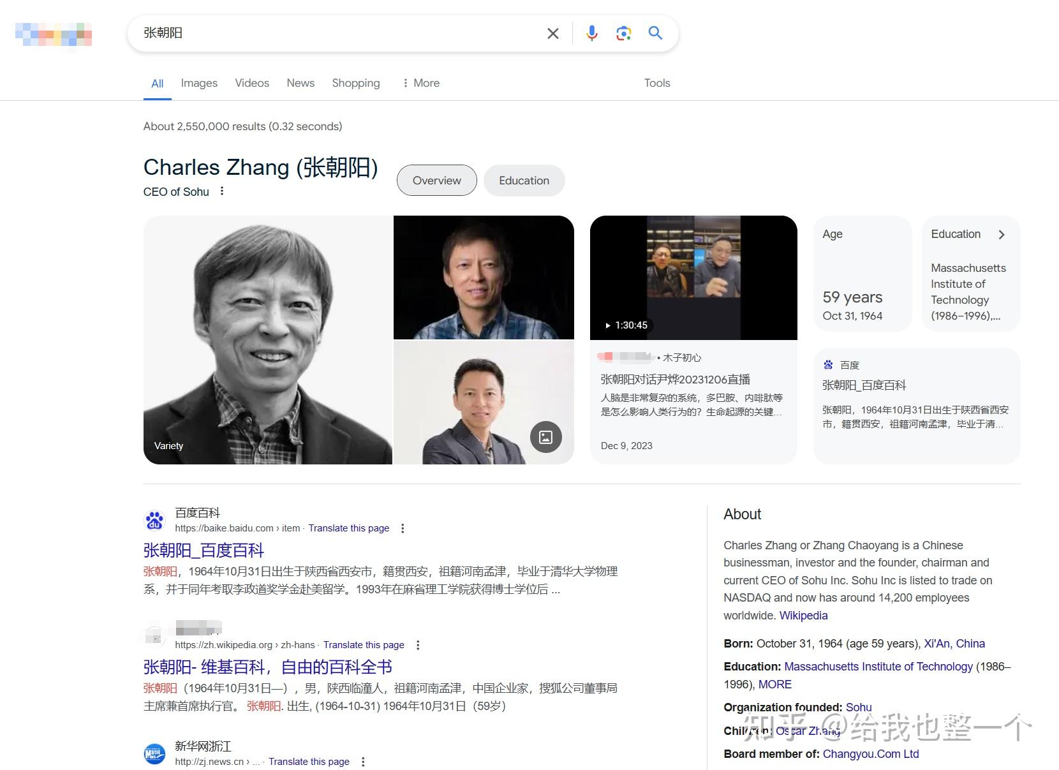Expand Education card chevron arrow
Image resolution: width=1059 pixels, height=770 pixels.
click(x=1002, y=234)
